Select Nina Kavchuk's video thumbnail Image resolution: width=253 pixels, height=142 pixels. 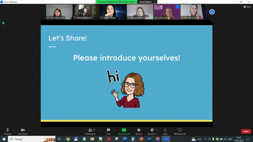coord(194,12)
